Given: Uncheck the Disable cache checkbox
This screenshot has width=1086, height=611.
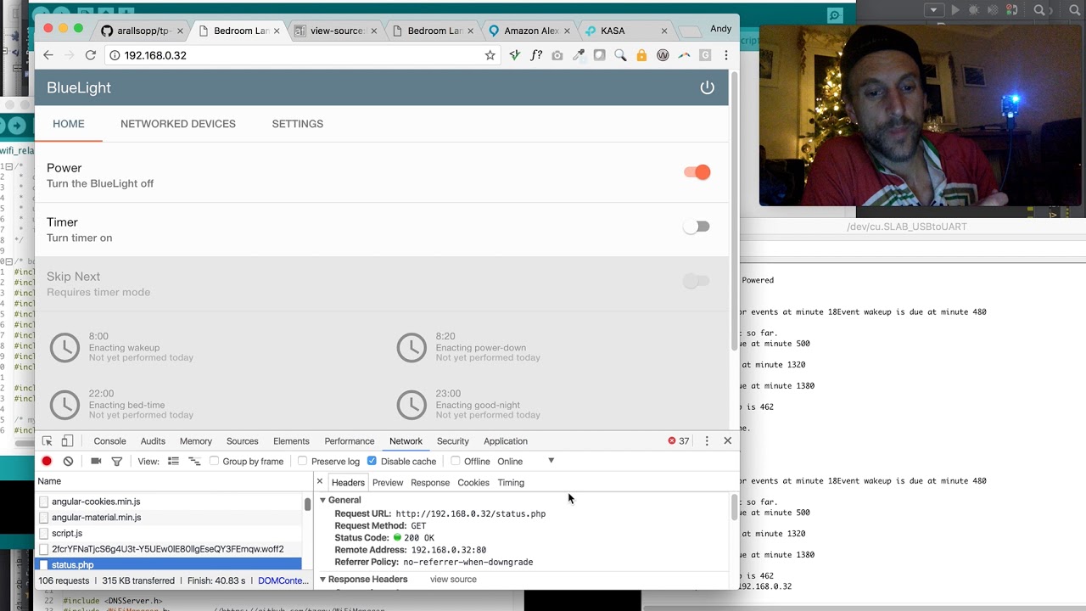Looking at the screenshot, I should pos(372,462).
